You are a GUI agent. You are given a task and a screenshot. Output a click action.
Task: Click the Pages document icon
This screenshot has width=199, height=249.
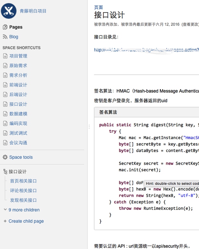5,27
